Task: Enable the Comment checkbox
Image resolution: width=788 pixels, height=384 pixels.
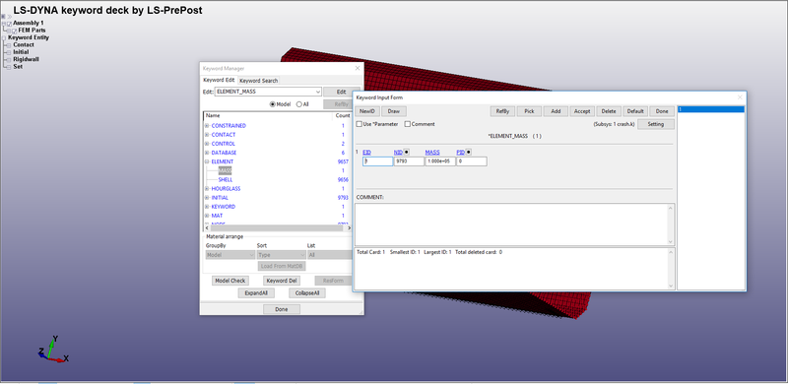Action: 408,124
